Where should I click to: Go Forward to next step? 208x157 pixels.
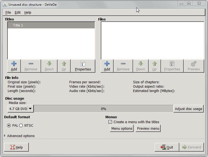click(x=192, y=147)
